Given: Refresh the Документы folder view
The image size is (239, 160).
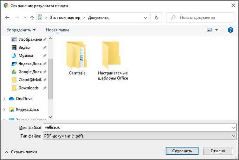Looking at the screenshot, I should tap(156, 18).
